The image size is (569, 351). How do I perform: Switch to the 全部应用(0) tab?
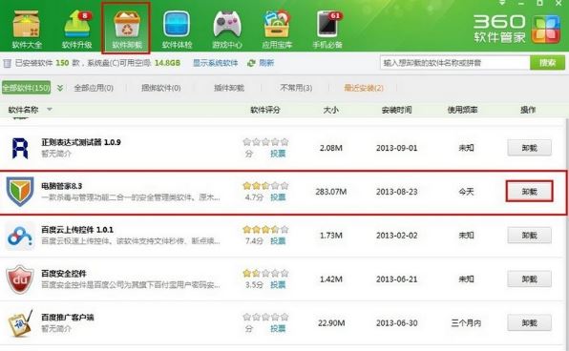pos(94,88)
